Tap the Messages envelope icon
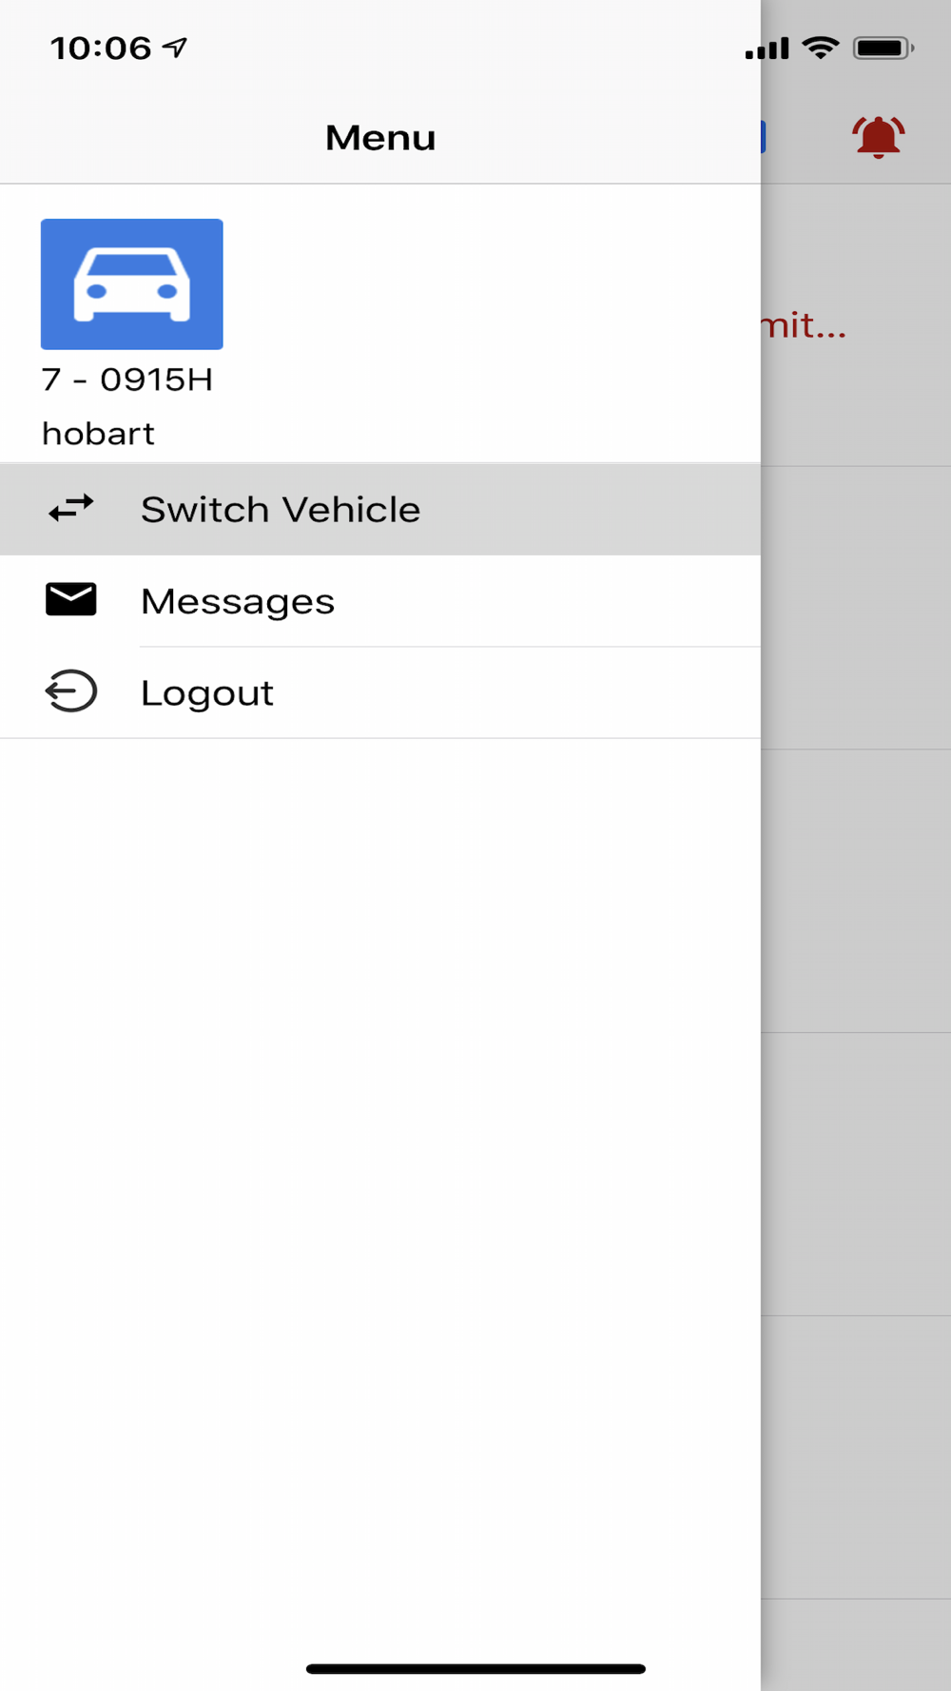The image size is (951, 1691). (71, 600)
